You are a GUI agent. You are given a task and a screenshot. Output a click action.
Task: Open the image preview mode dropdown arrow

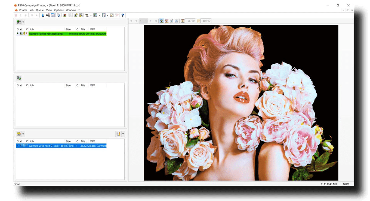click(x=99, y=15)
